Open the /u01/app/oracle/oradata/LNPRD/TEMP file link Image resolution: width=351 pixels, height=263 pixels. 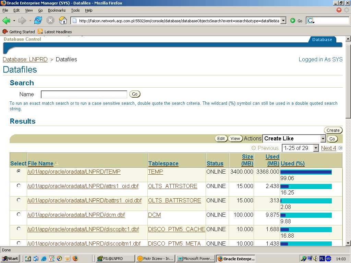click(x=74, y=172)
